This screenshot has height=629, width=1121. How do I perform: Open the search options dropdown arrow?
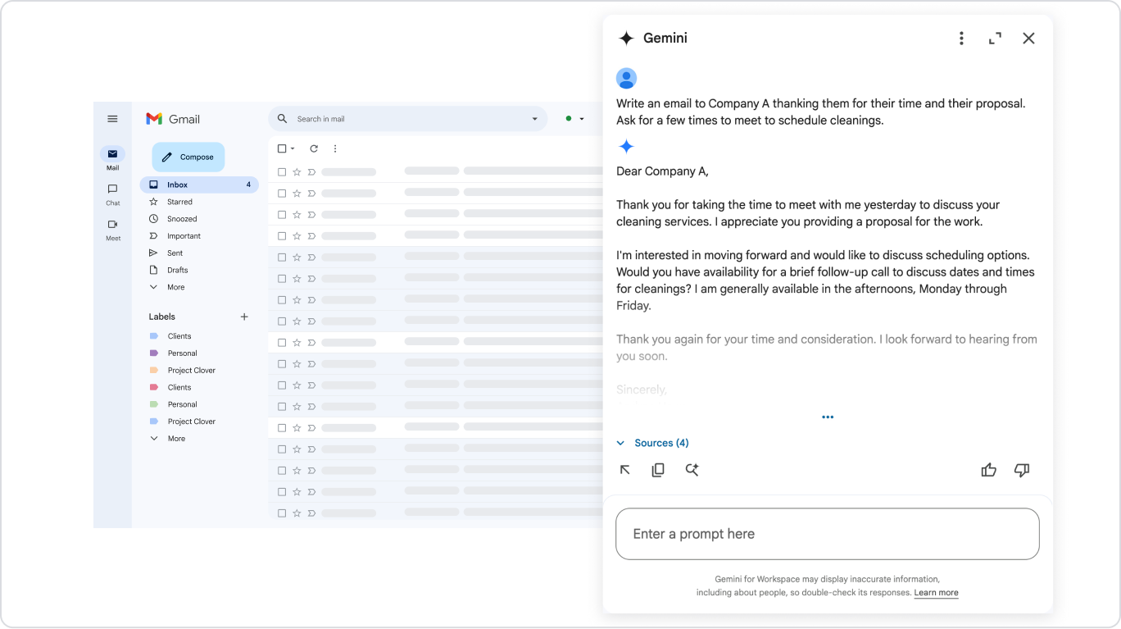(535, 119)
